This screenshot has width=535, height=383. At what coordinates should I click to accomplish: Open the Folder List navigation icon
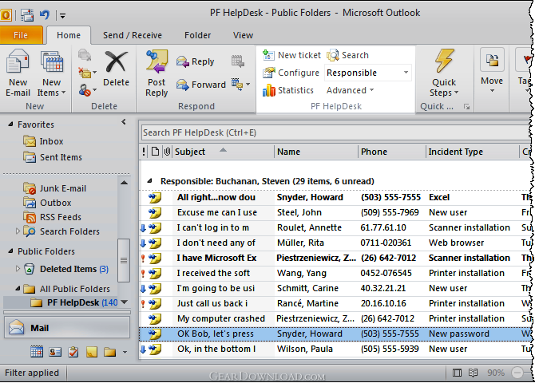pyautogui.click(x=109, y=352)
